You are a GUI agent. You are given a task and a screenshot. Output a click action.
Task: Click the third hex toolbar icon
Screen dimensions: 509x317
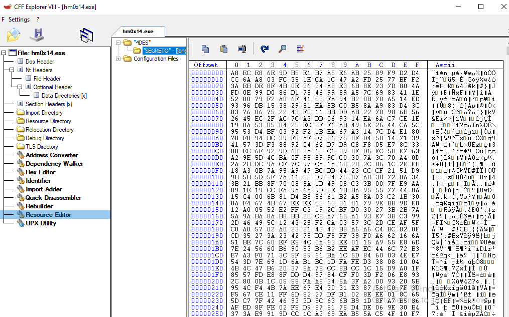tap(242, 49)
